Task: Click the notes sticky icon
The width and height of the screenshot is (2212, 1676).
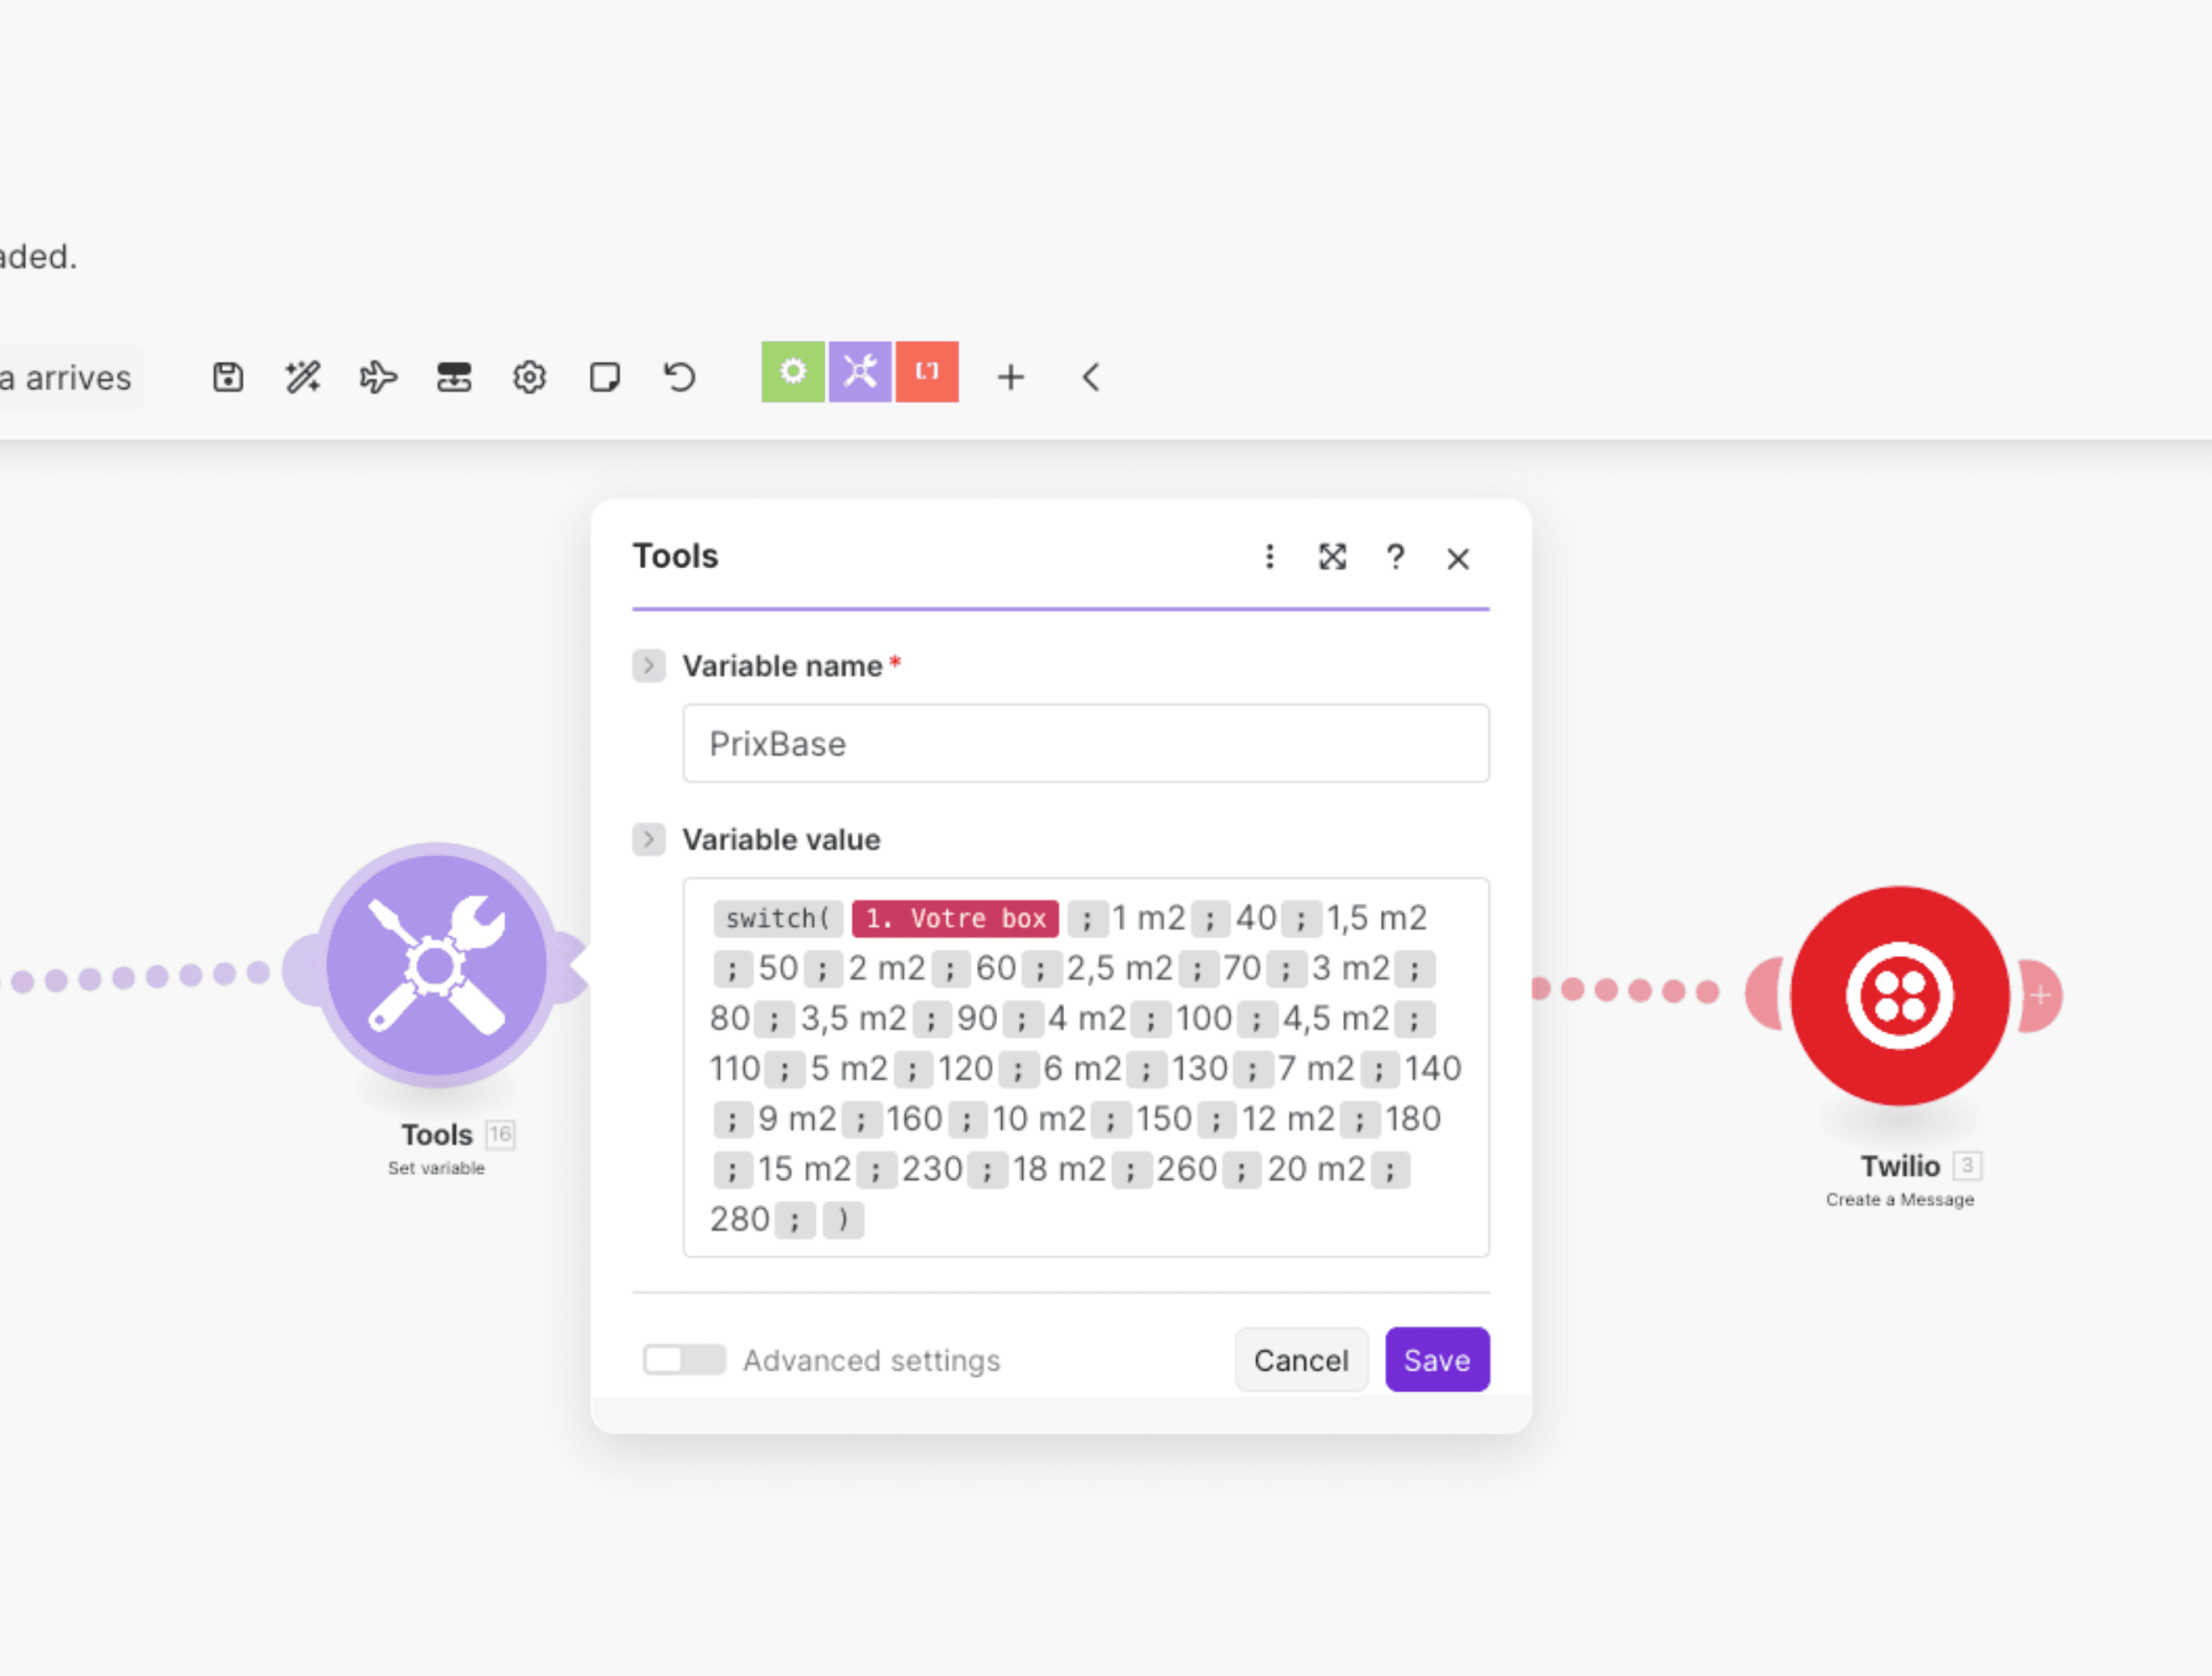Action: pyautogui.click(x=604, y=377)
